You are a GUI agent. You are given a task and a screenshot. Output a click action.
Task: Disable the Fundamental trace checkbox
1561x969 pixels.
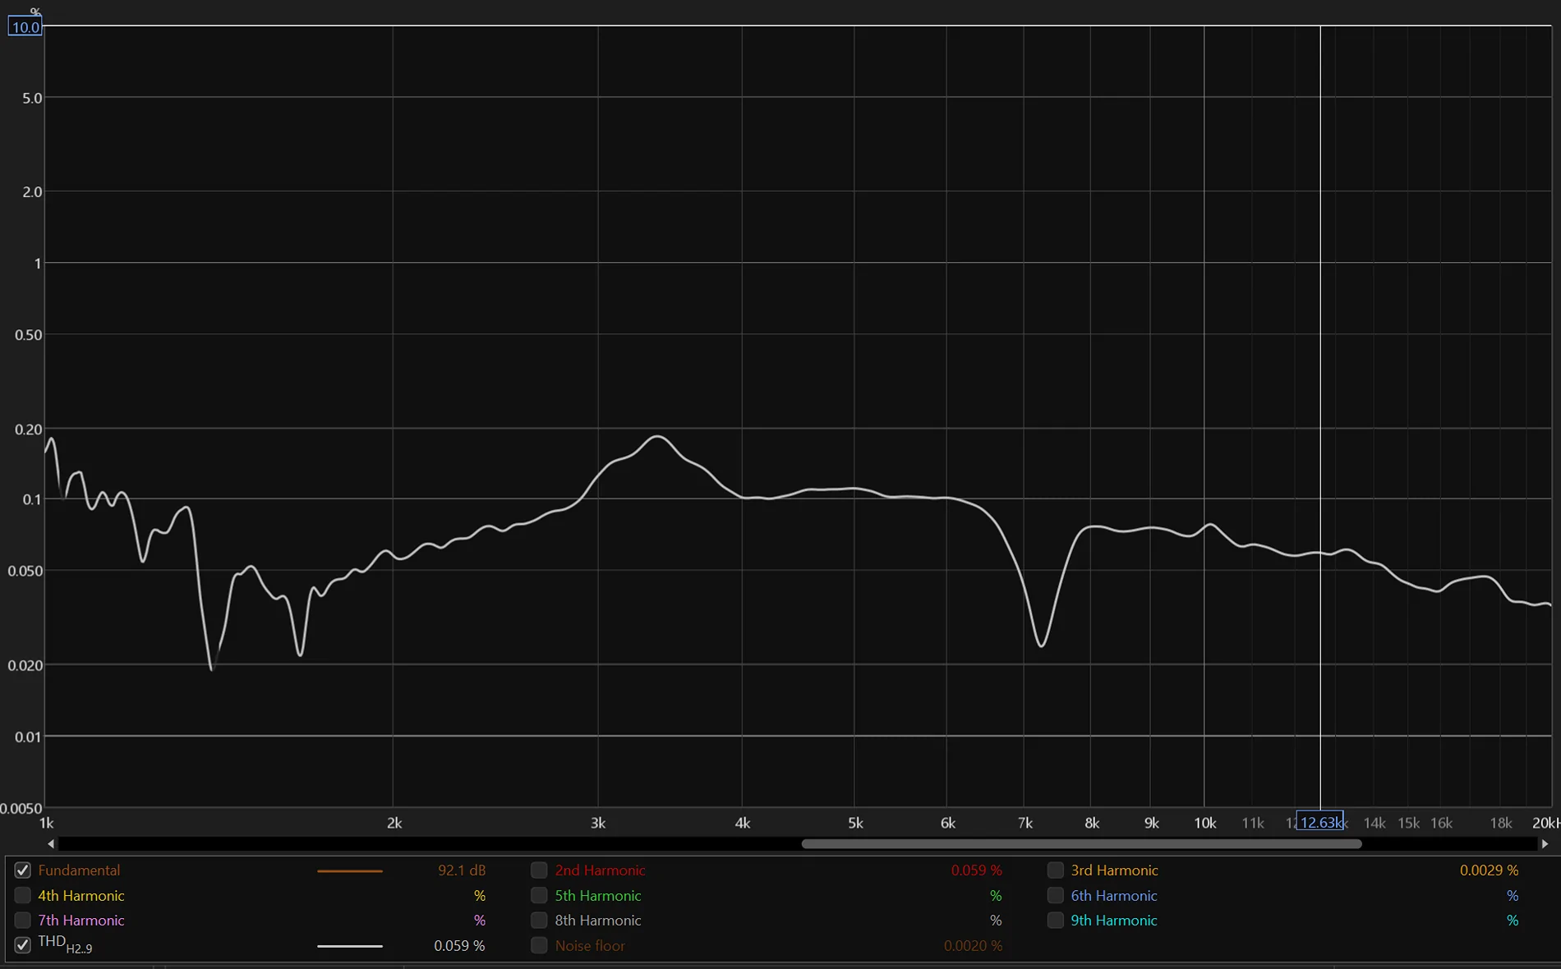(x=23, y=870)
